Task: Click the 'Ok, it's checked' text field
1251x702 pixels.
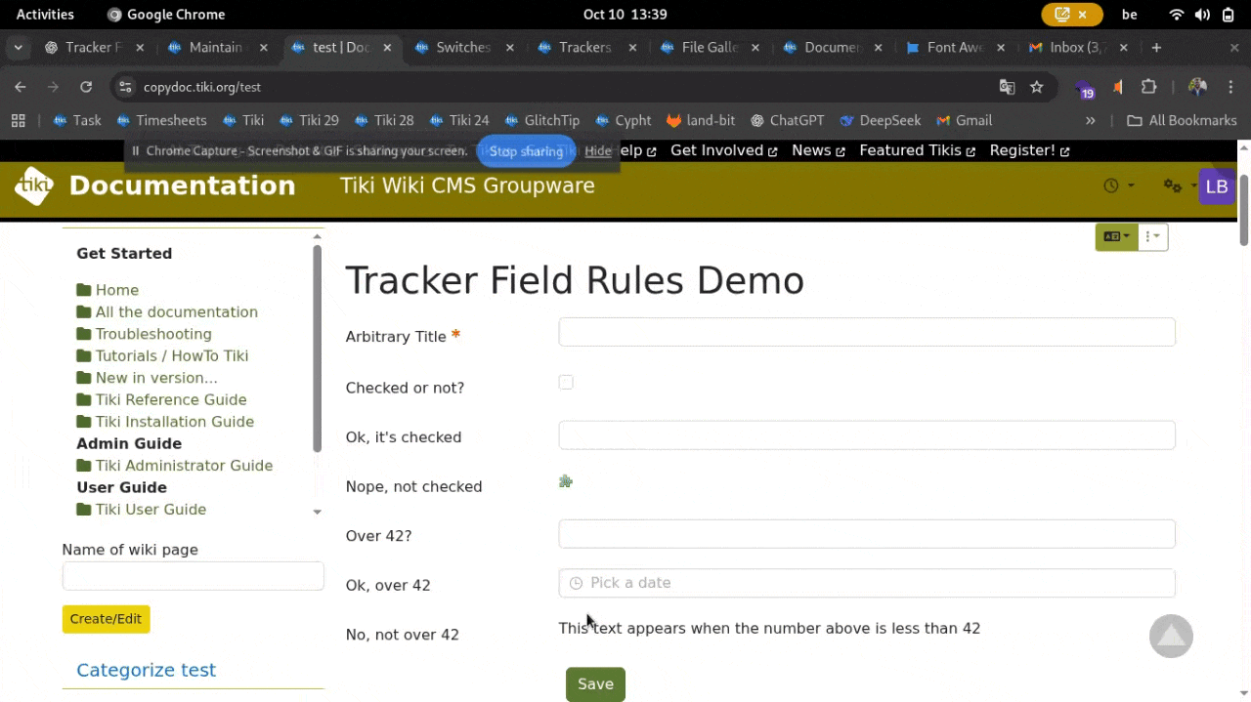Action: pyautogui.click(x=867, y=435)
